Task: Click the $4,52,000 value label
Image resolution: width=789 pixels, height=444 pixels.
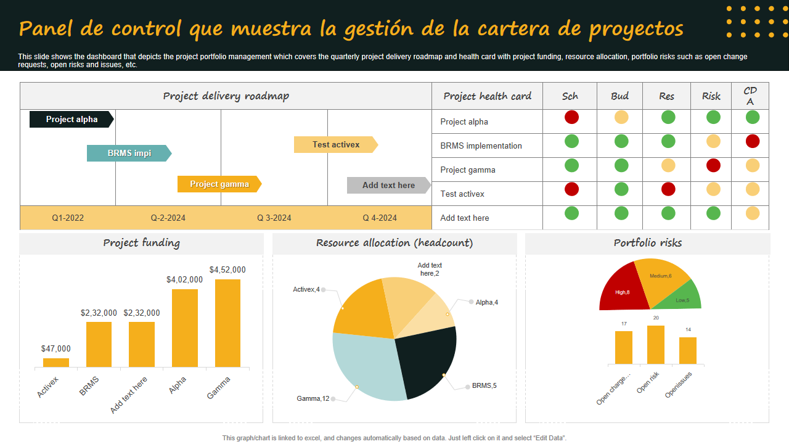Action: point(227,269)
